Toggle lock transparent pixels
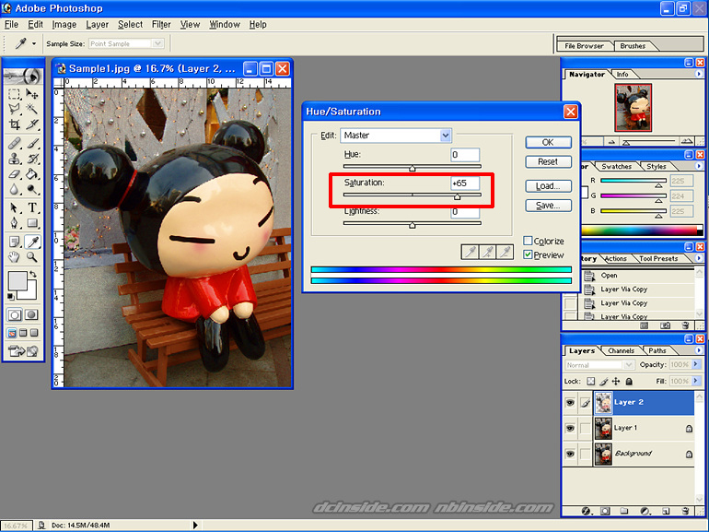The image size is (709, 532). [x=590, y=381]
